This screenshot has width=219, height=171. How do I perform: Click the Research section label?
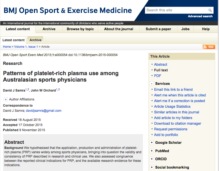coord(13,63)
